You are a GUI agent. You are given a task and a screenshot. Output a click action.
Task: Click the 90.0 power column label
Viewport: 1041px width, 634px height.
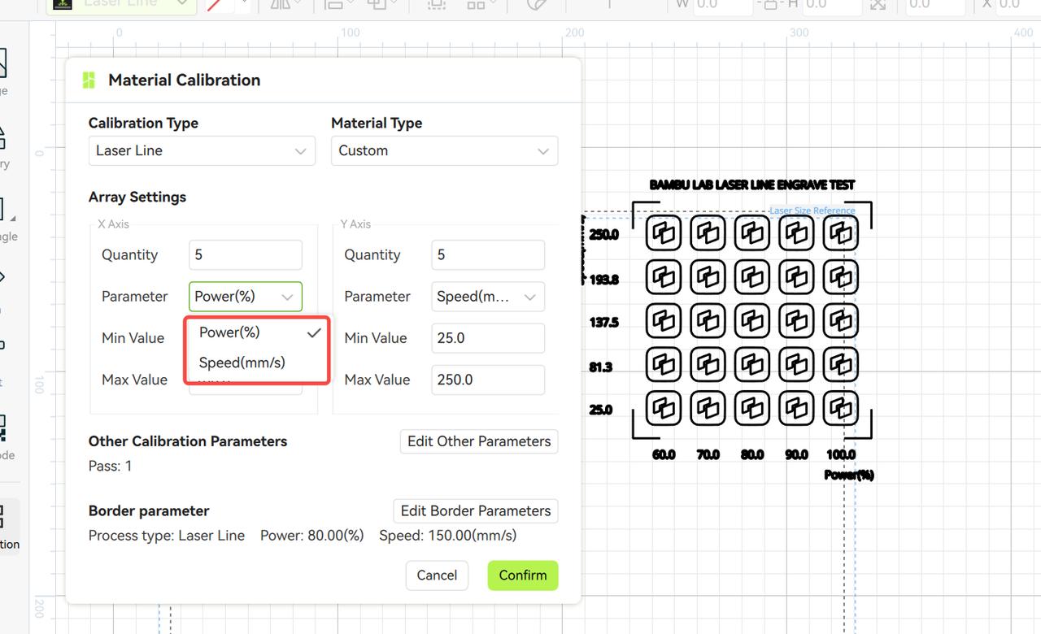(797, 455)
